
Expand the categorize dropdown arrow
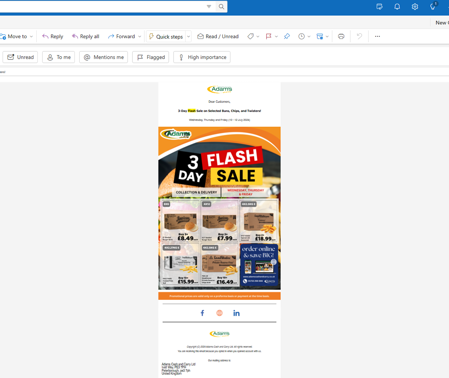[x=258, y=36]
